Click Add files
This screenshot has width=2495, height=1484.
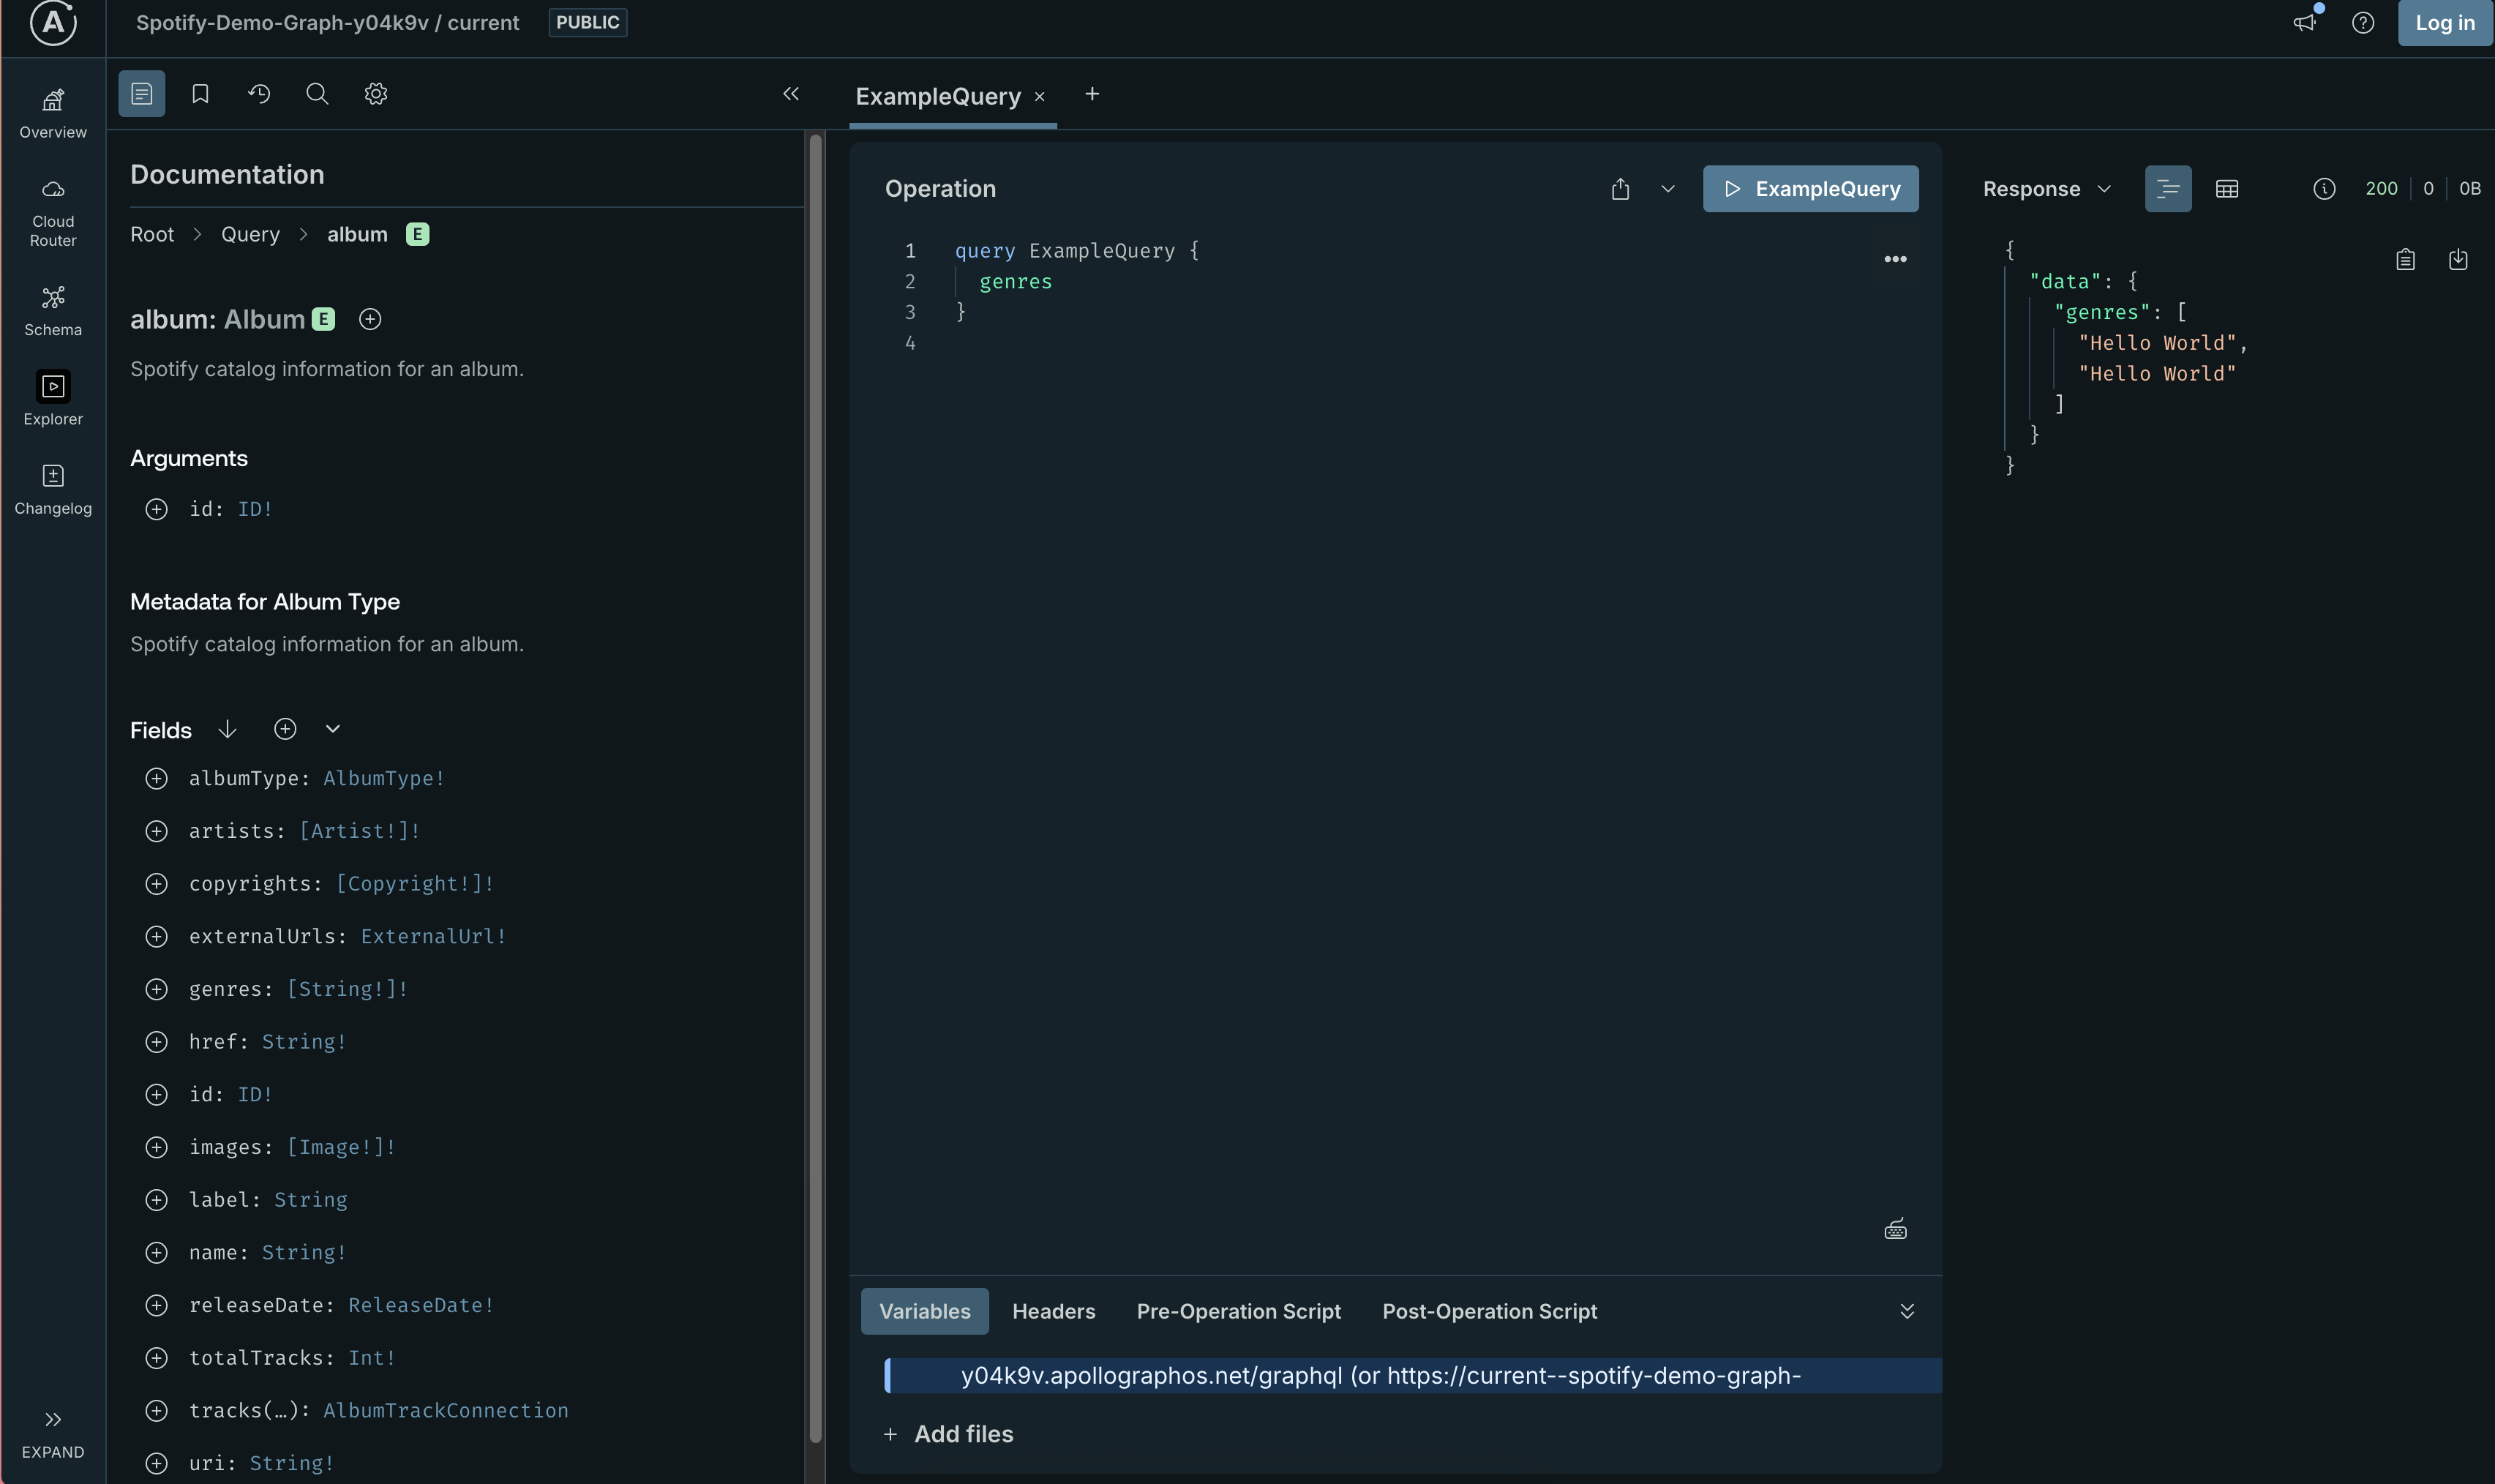[949, 1434]
